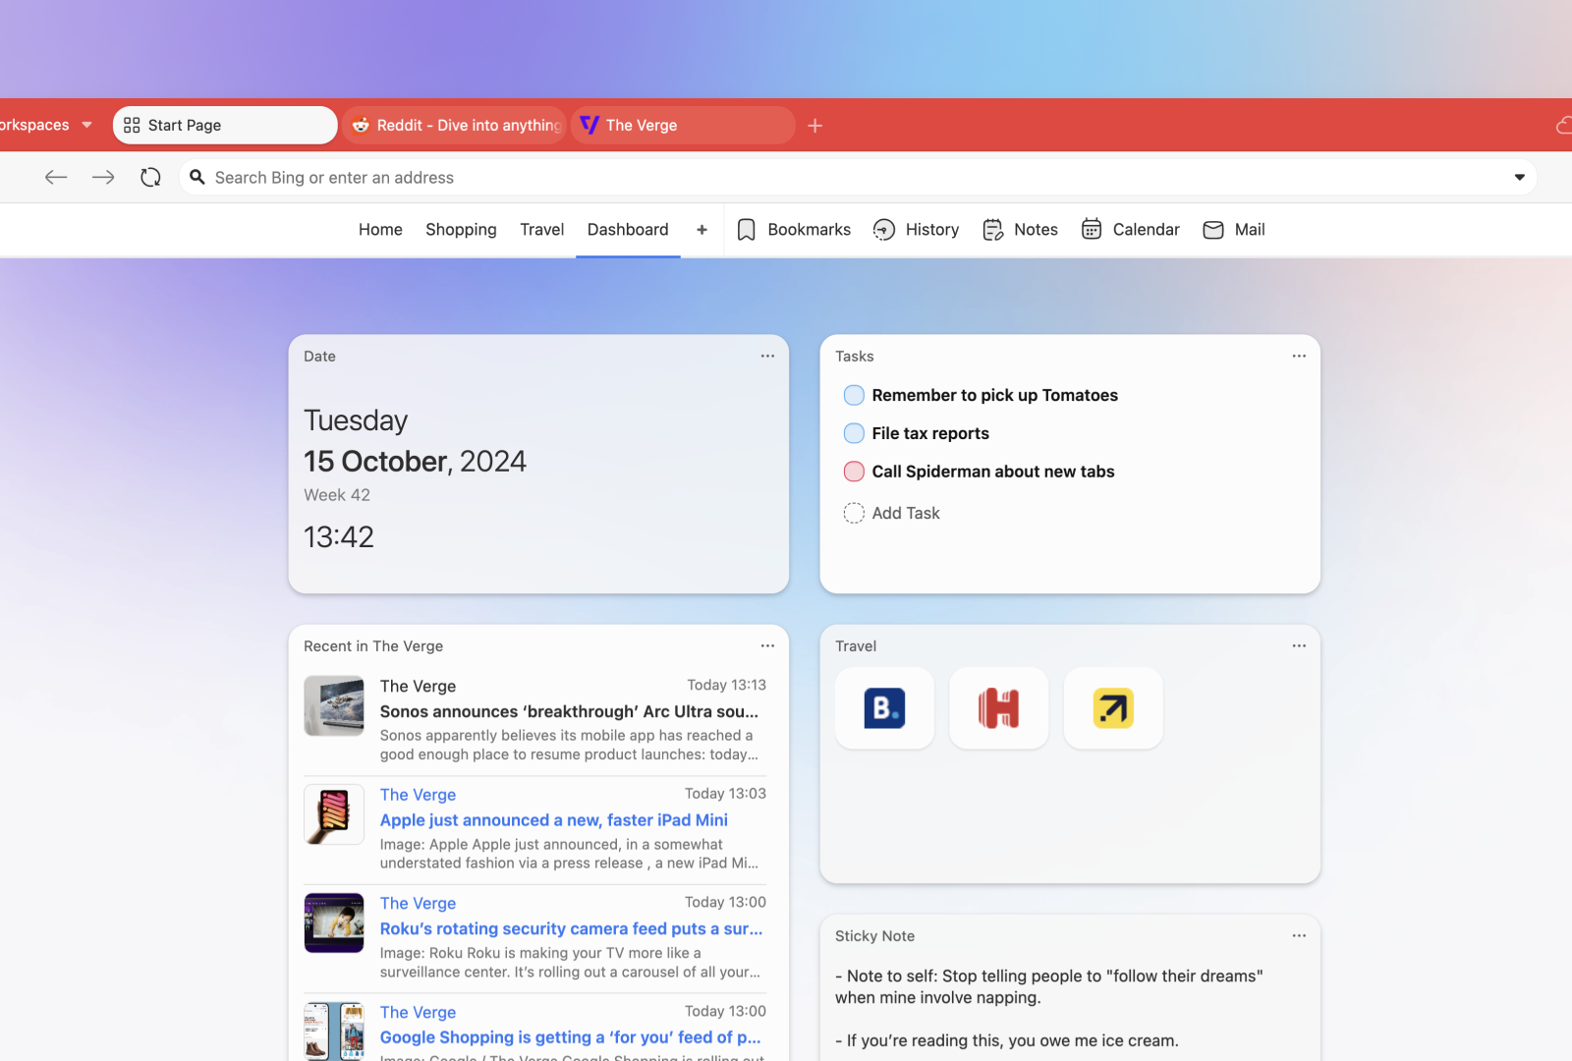
Task: Open a new tab with the plus button
Action: 814,126
